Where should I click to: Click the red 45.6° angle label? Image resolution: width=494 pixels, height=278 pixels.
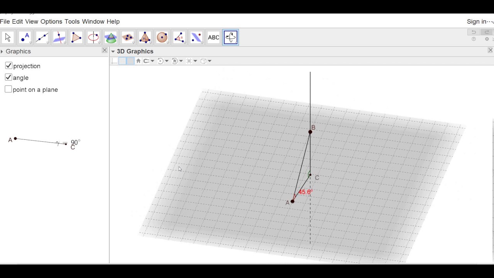[305, 192]
